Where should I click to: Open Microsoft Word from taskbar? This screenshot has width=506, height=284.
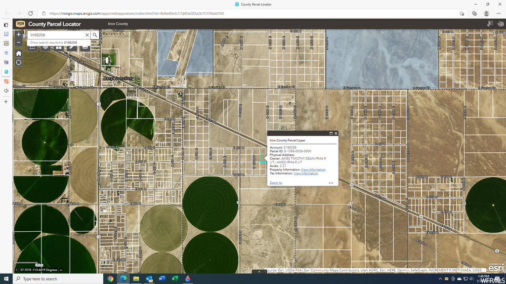point(162,279)
